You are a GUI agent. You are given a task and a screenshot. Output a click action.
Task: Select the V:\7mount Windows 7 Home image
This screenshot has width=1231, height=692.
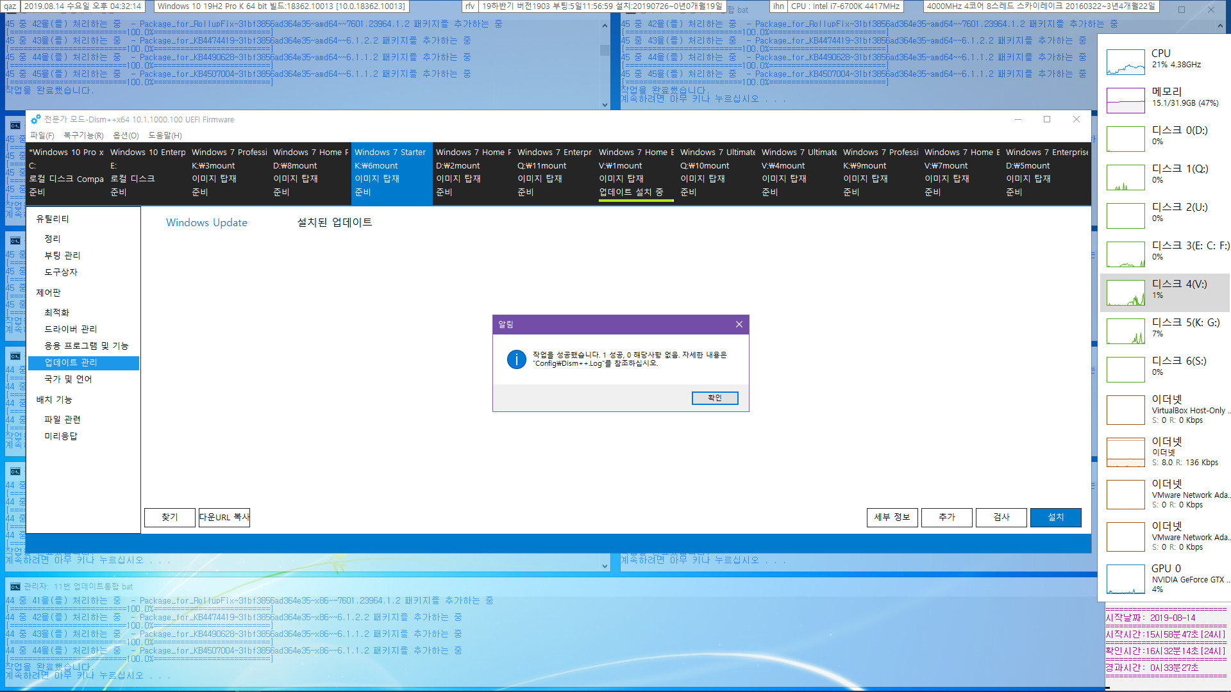[x=962, y=172]
